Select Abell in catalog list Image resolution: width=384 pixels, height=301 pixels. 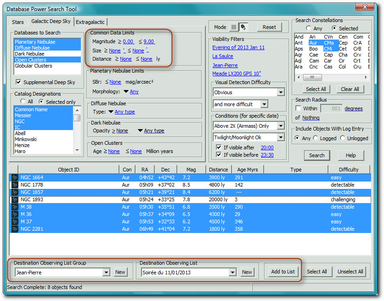click(x=44, y=133)
